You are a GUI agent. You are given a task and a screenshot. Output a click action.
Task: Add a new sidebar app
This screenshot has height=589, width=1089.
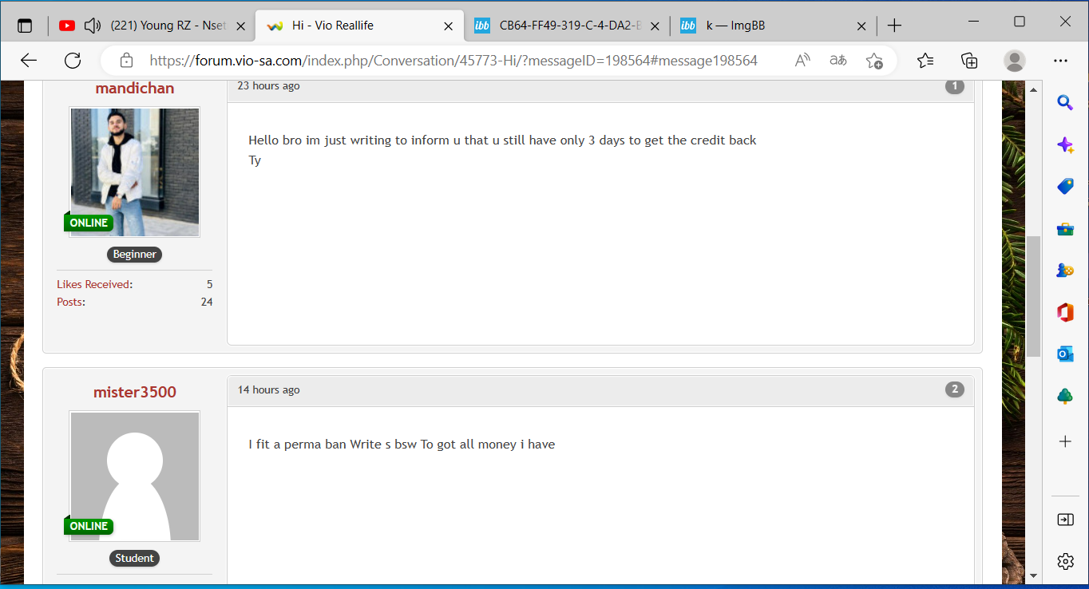tap(1065, 441)
